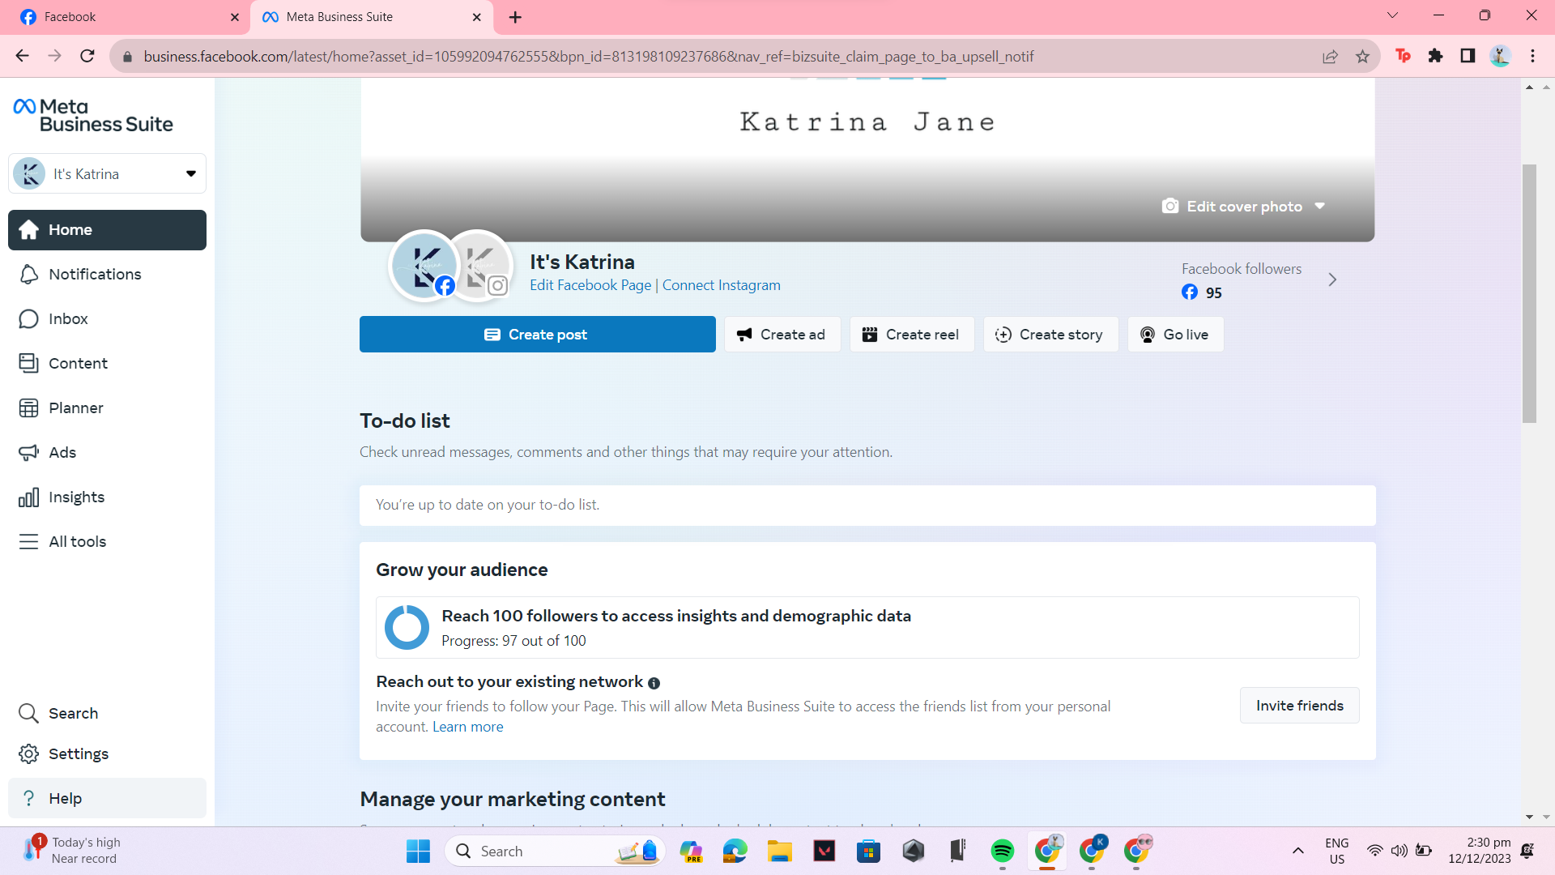Viewport: 1555px width, 875px height.
Task: Click the Meta Business Suite logo
Action: click(93, 116)
